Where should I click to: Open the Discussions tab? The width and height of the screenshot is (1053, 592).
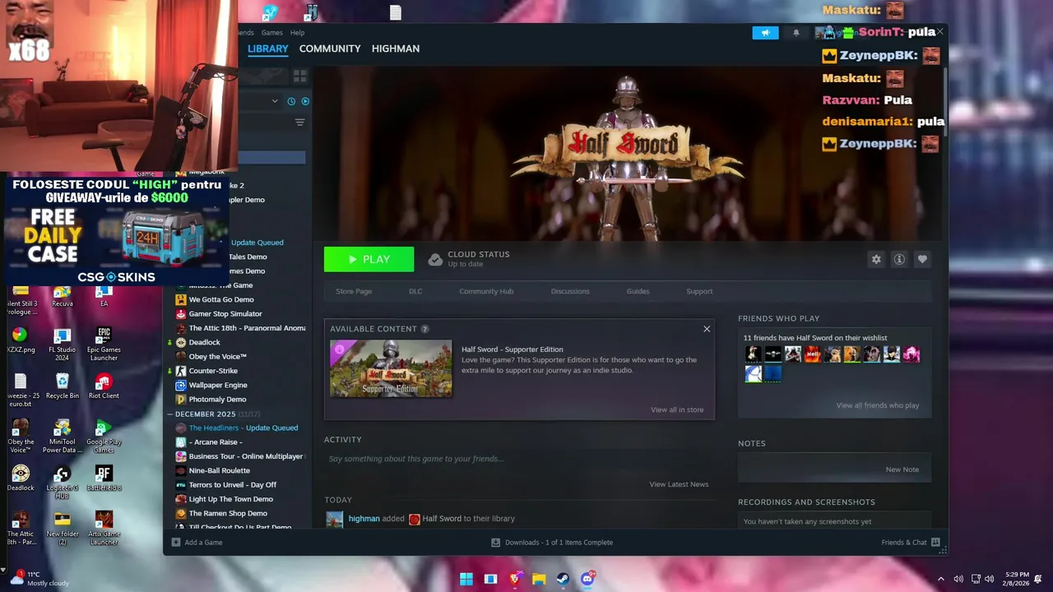click(x=570, y=291)
